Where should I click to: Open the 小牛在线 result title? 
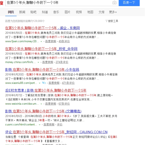coord(42,70)
